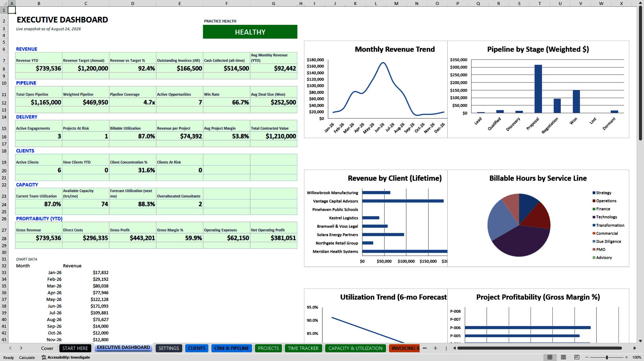Click Strategy legend swatch in pie chart
Viewport: 644px width, 361px height.
(594, 193)
